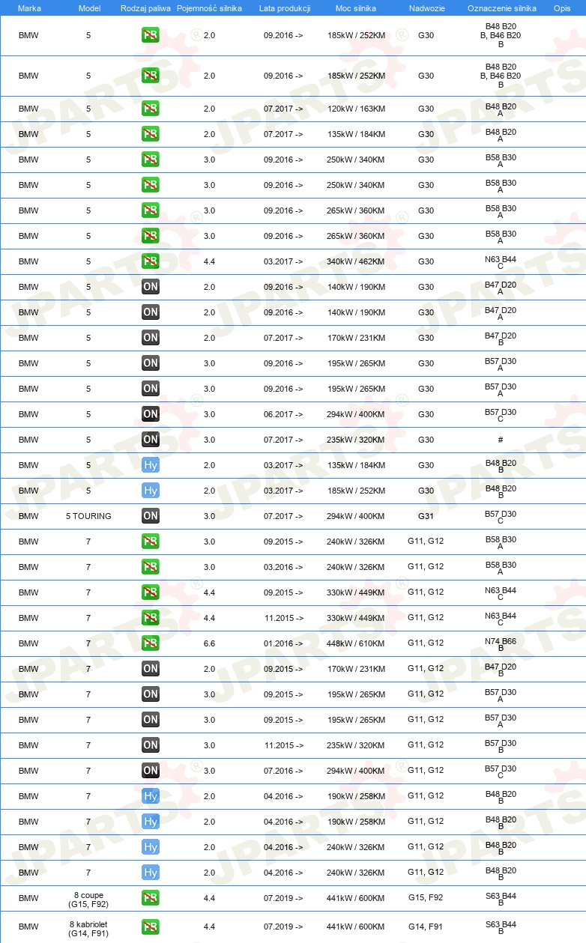This screenshot has width=586, height=943.
Task: Click the petrol icon in the 120kW / 163KM row
Action: [x=151, y=109]
